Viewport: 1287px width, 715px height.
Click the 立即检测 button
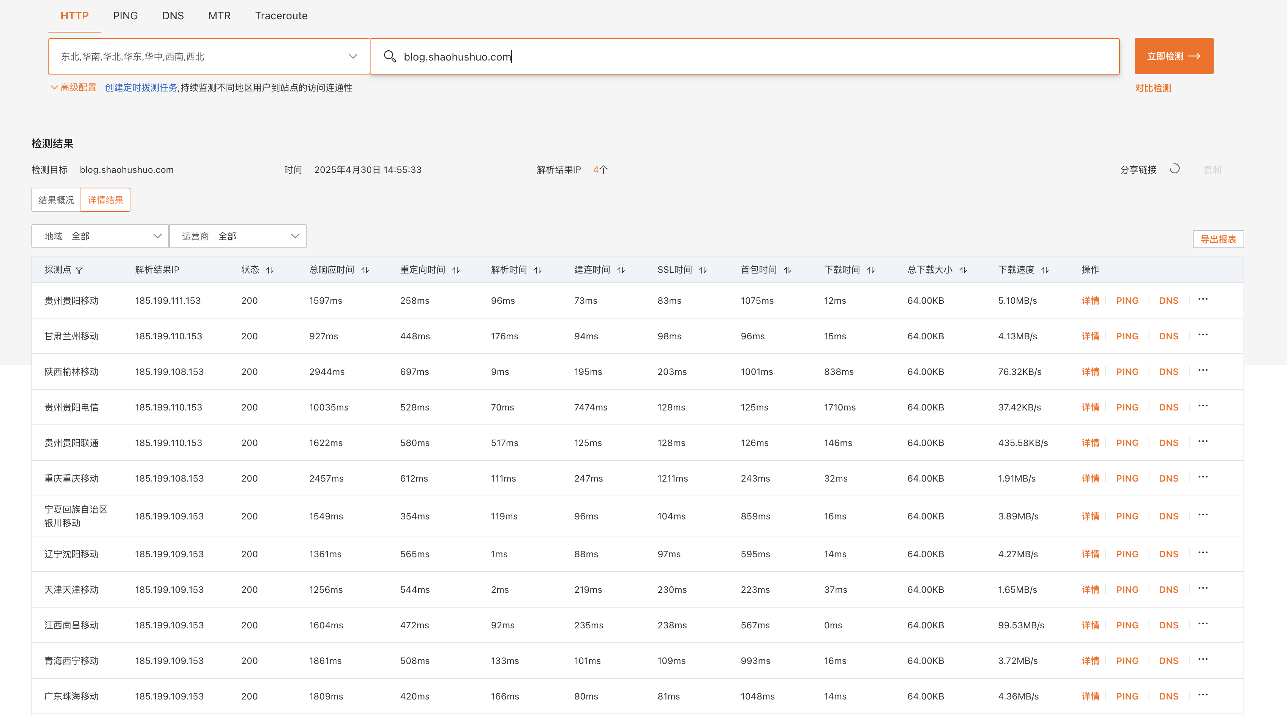1174,56
